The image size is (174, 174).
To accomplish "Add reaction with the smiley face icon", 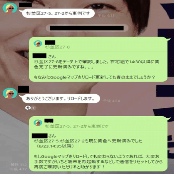I will pyautogui.click(x=24, y=77).
